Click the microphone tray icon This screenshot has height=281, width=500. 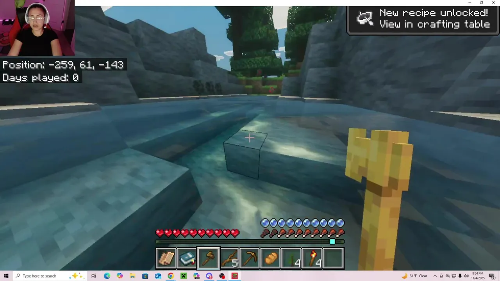(x=460, y=276)
